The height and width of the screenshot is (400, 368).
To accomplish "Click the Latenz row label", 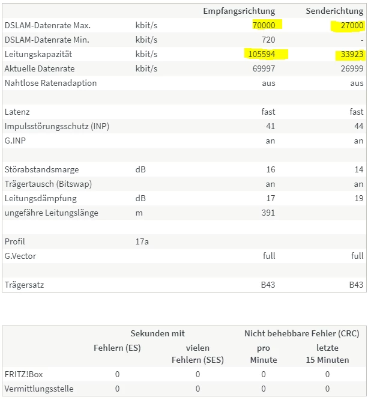I will click(17, 112).
